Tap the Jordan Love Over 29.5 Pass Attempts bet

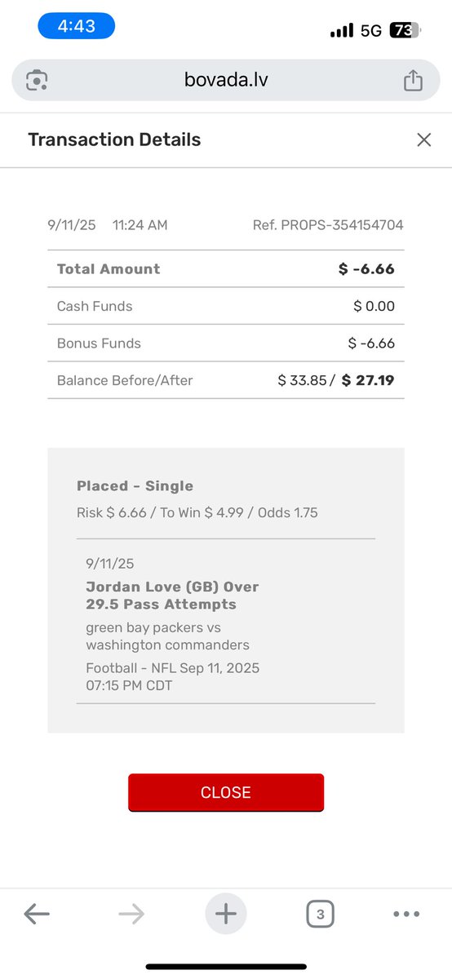coord(172,596)
